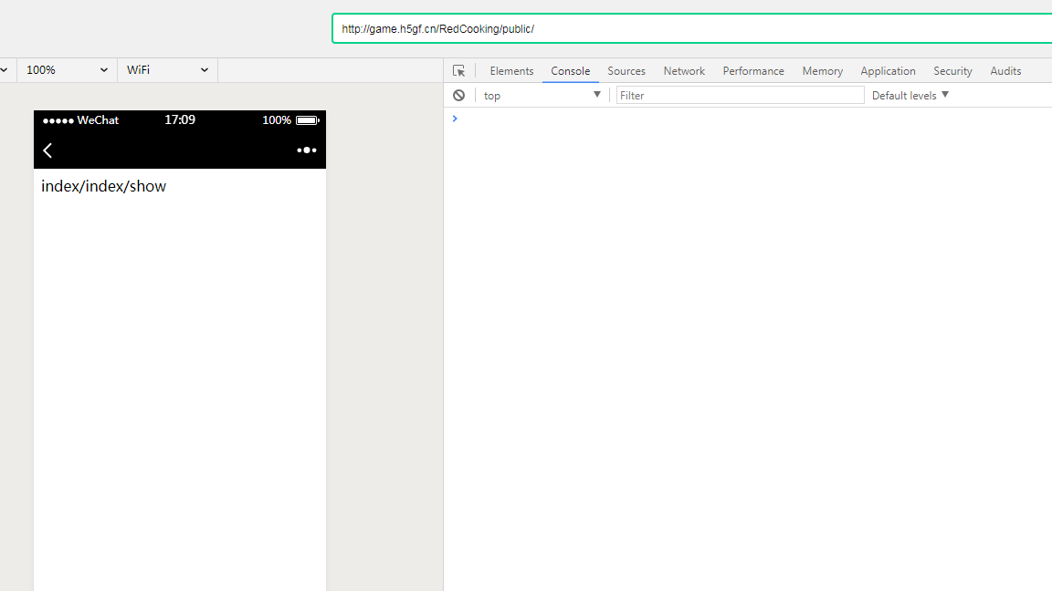Clear the console with the ban icon
Image resolution: width=1052 pixels, height=591 pixels.
tap(459, 95)
